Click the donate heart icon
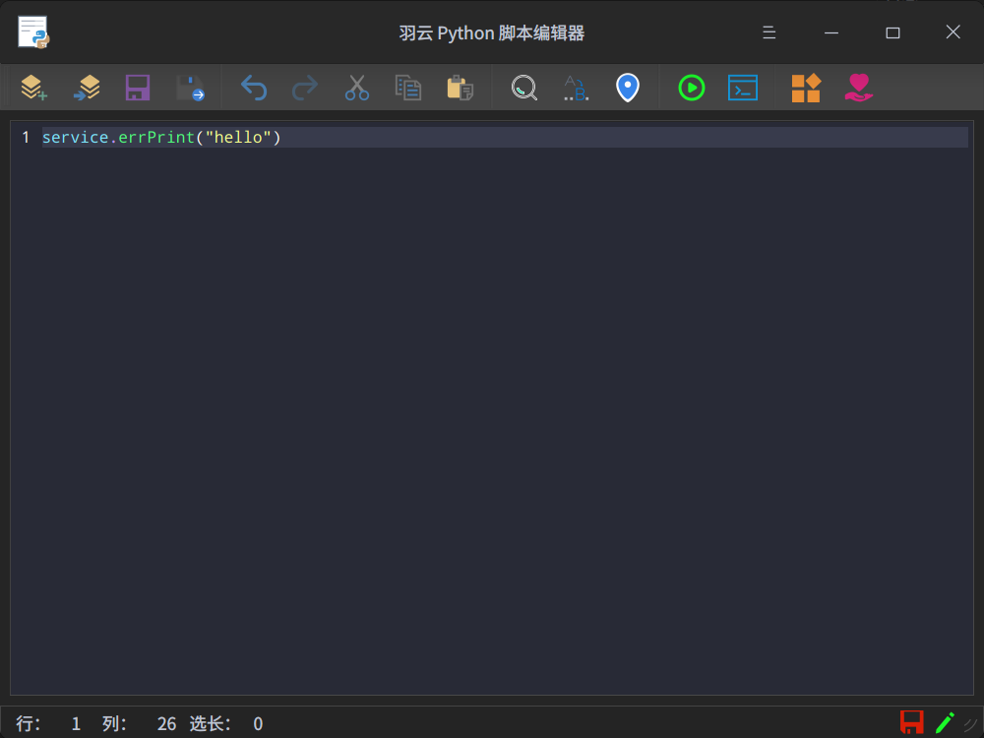The height and width of the screenshot is (738, 984). [858, 88]
